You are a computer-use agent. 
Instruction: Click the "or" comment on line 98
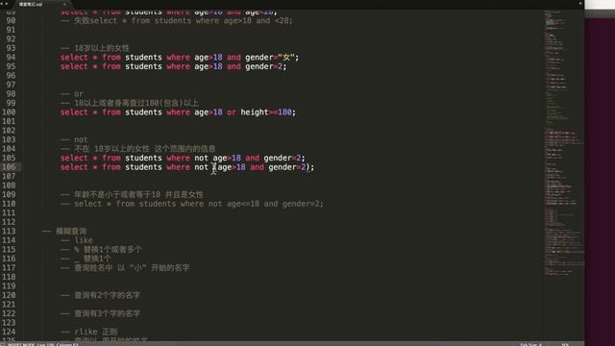pyautogui.click(x=79, y=94)
